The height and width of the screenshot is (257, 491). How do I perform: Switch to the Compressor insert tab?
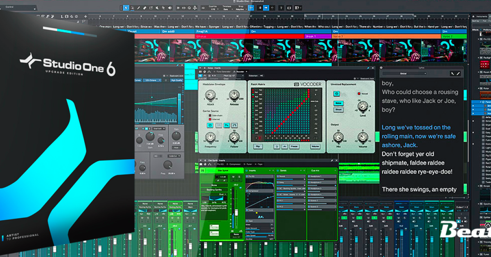click(235, 165)
